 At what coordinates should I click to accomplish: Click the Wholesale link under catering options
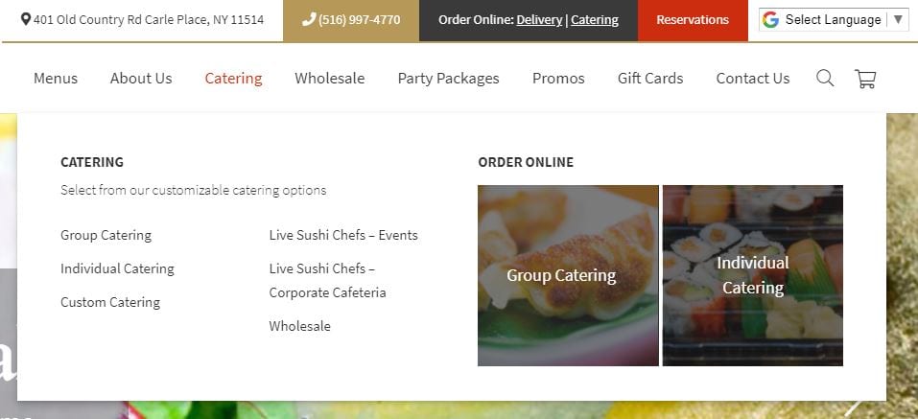tap(299, 326)
